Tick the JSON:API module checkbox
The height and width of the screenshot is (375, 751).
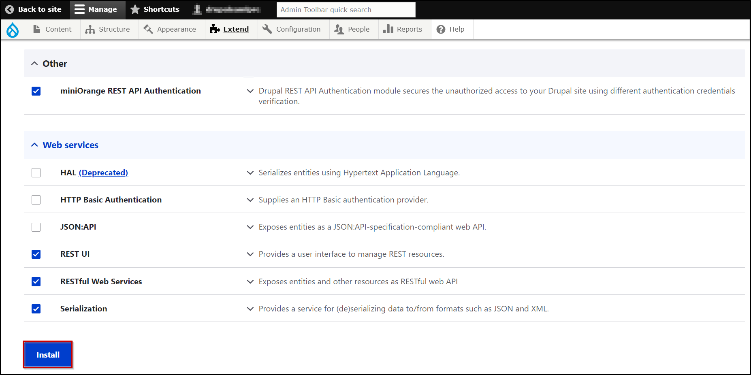pyautogui.click(x=36, y=227)
